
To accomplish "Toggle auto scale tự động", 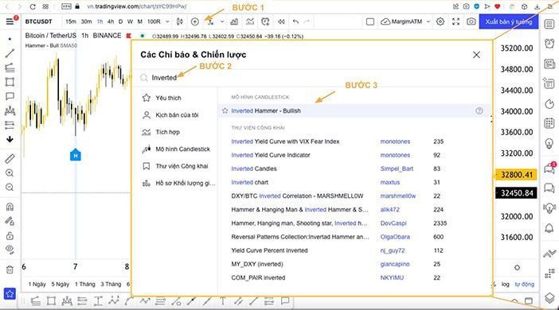I will pyautogui.click(x=524, y=284).
